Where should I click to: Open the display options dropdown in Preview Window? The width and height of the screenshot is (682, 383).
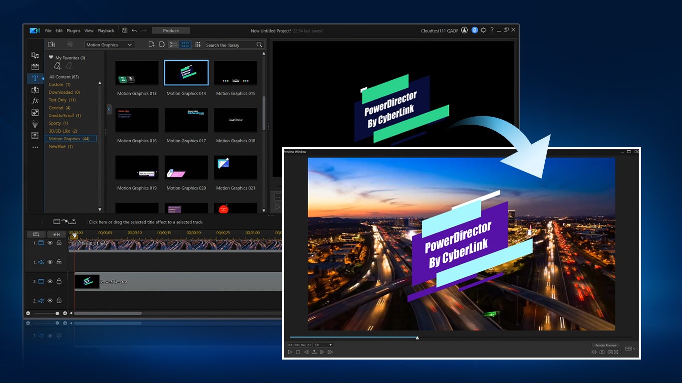point(630,349)
